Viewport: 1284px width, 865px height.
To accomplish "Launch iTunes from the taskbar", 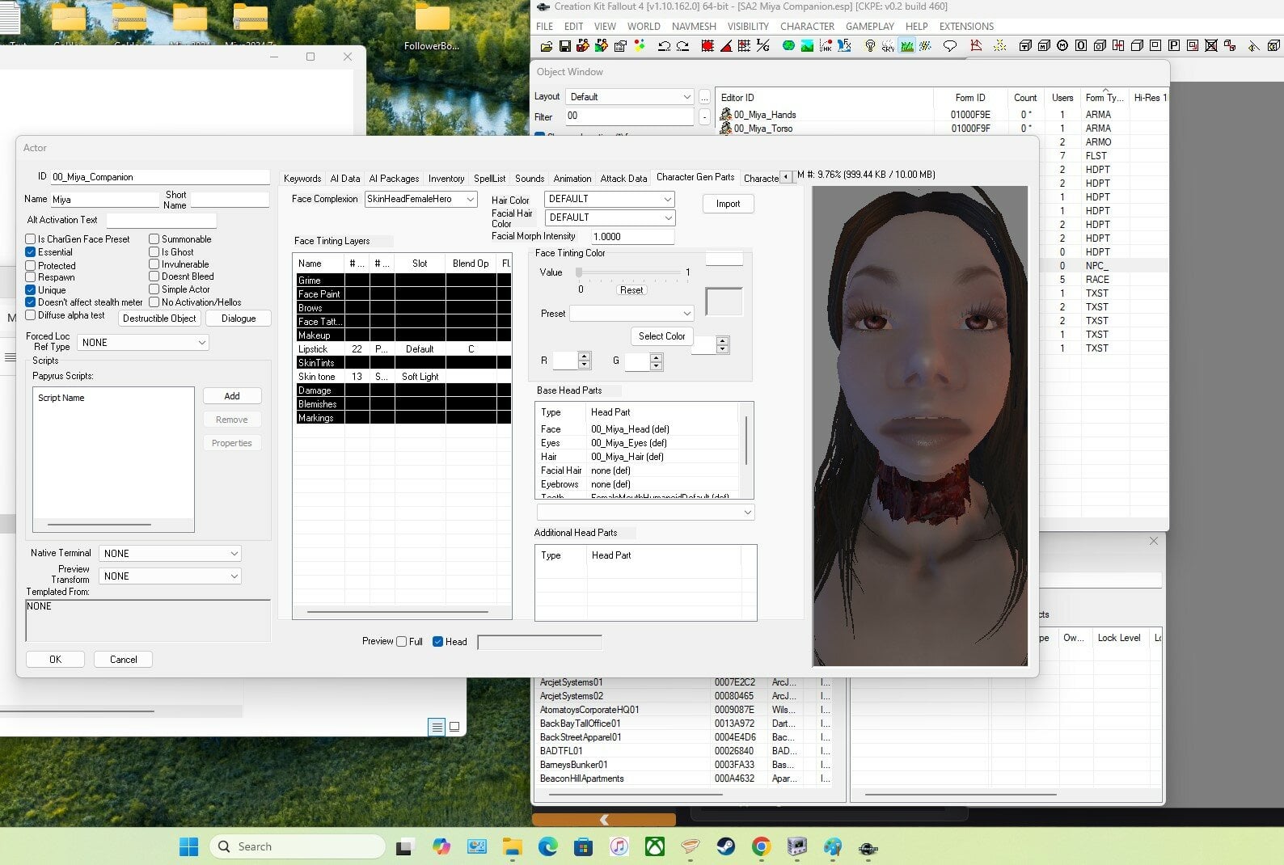I will pos(619,846).
